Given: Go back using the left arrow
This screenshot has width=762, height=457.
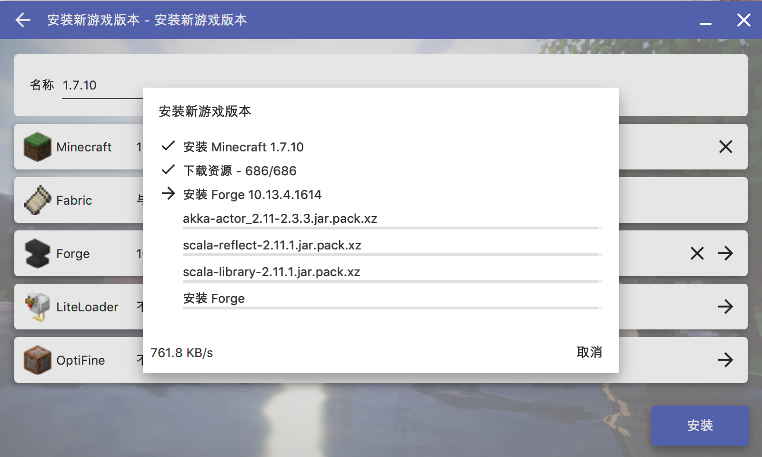Looking at the screenshot, I should pos(23,20).
